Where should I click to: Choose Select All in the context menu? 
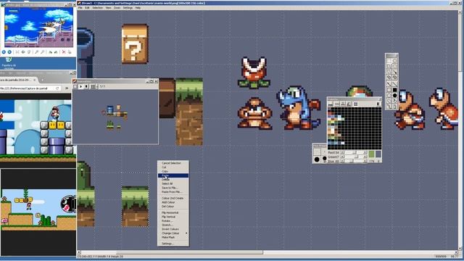point(173,183)
